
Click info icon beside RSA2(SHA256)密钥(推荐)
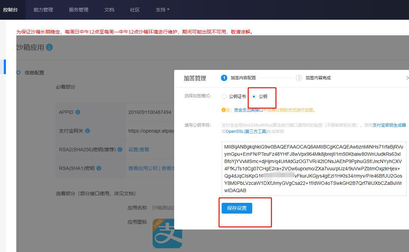point(120,150)
